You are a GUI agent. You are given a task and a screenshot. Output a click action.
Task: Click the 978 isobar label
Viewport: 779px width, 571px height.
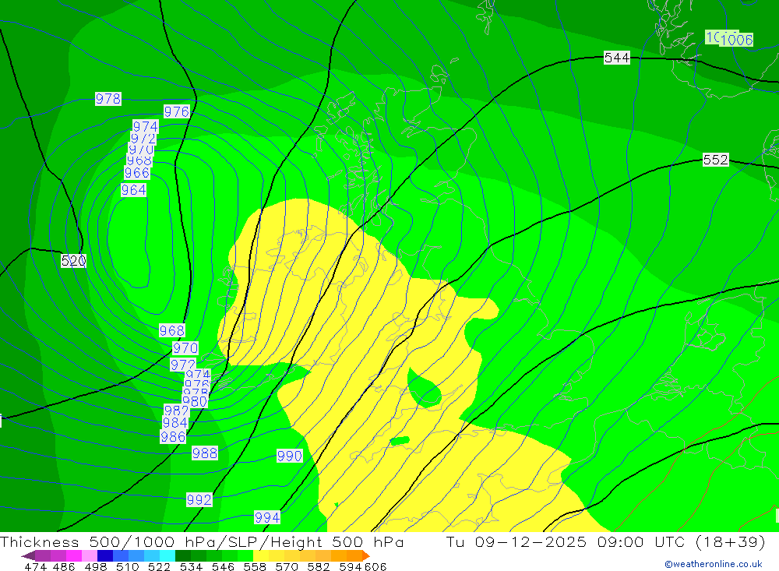click(x=108, y=98)
